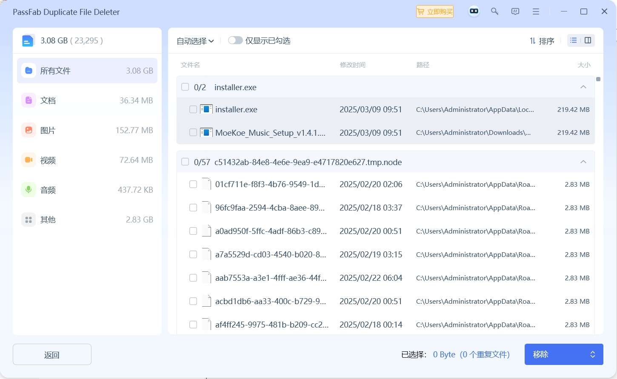
Task: Check the 01cf711e file checkbox
Action: point(193,184)
